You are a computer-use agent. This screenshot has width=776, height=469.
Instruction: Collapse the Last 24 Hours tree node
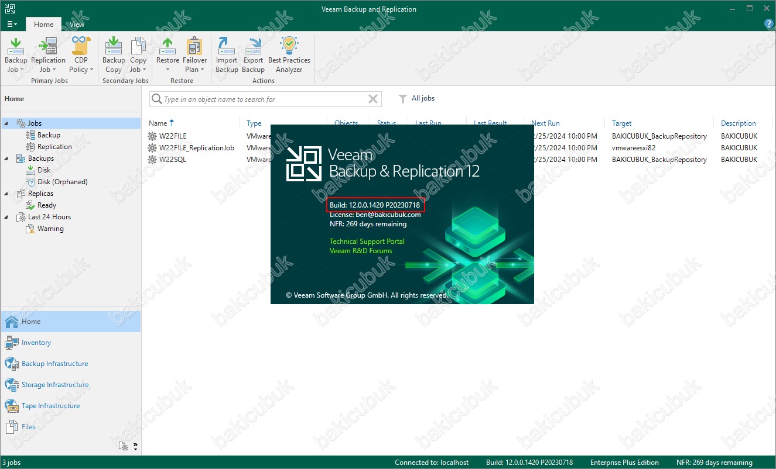[6, 217]
